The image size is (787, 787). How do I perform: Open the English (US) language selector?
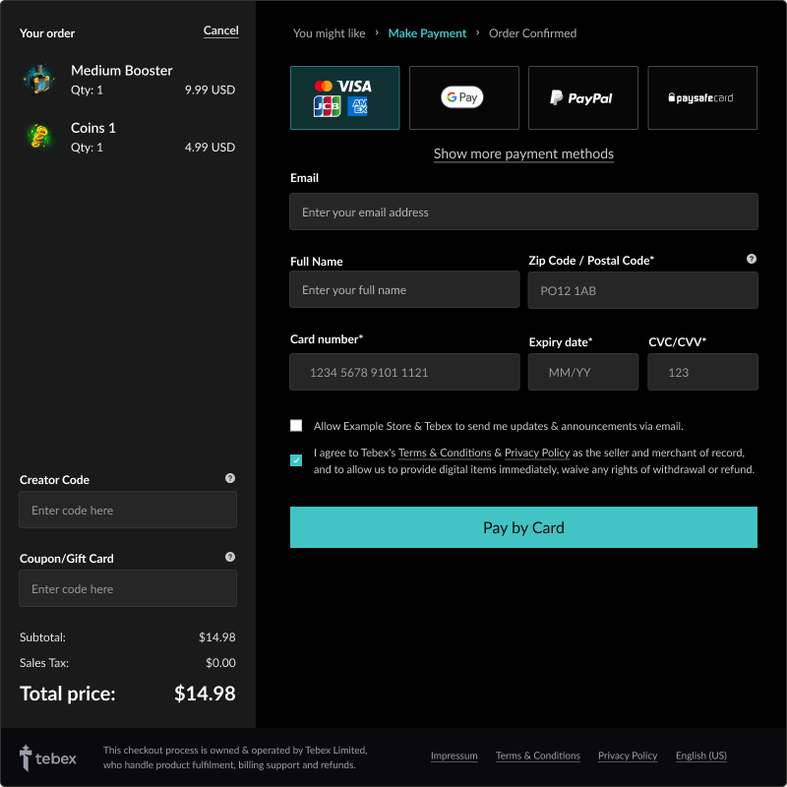pos(700,756)
